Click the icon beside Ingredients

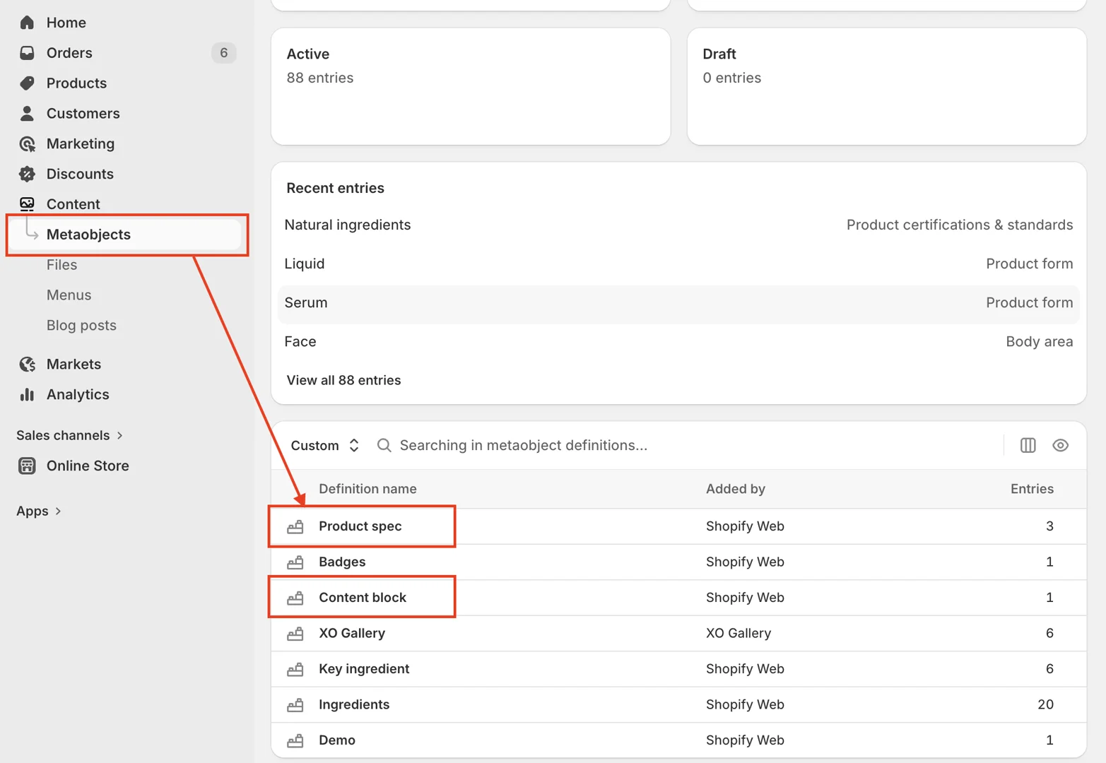[x=295, y=705]
